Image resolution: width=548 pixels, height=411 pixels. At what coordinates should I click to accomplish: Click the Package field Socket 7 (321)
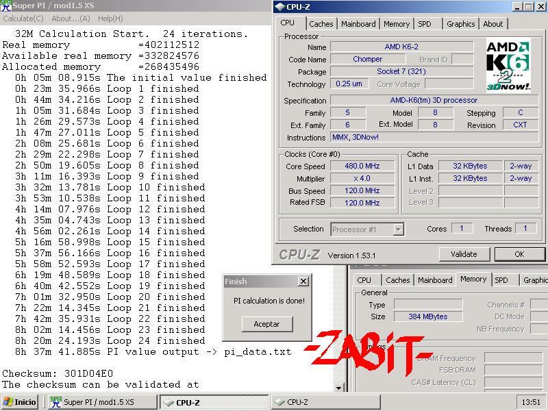(401, 72)
